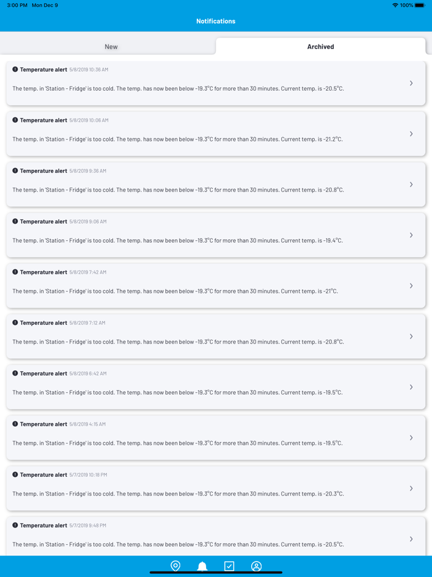The height and width of the screenshot is (577, 432).
Task: Select the Archived tab
Action: (320, 46)
